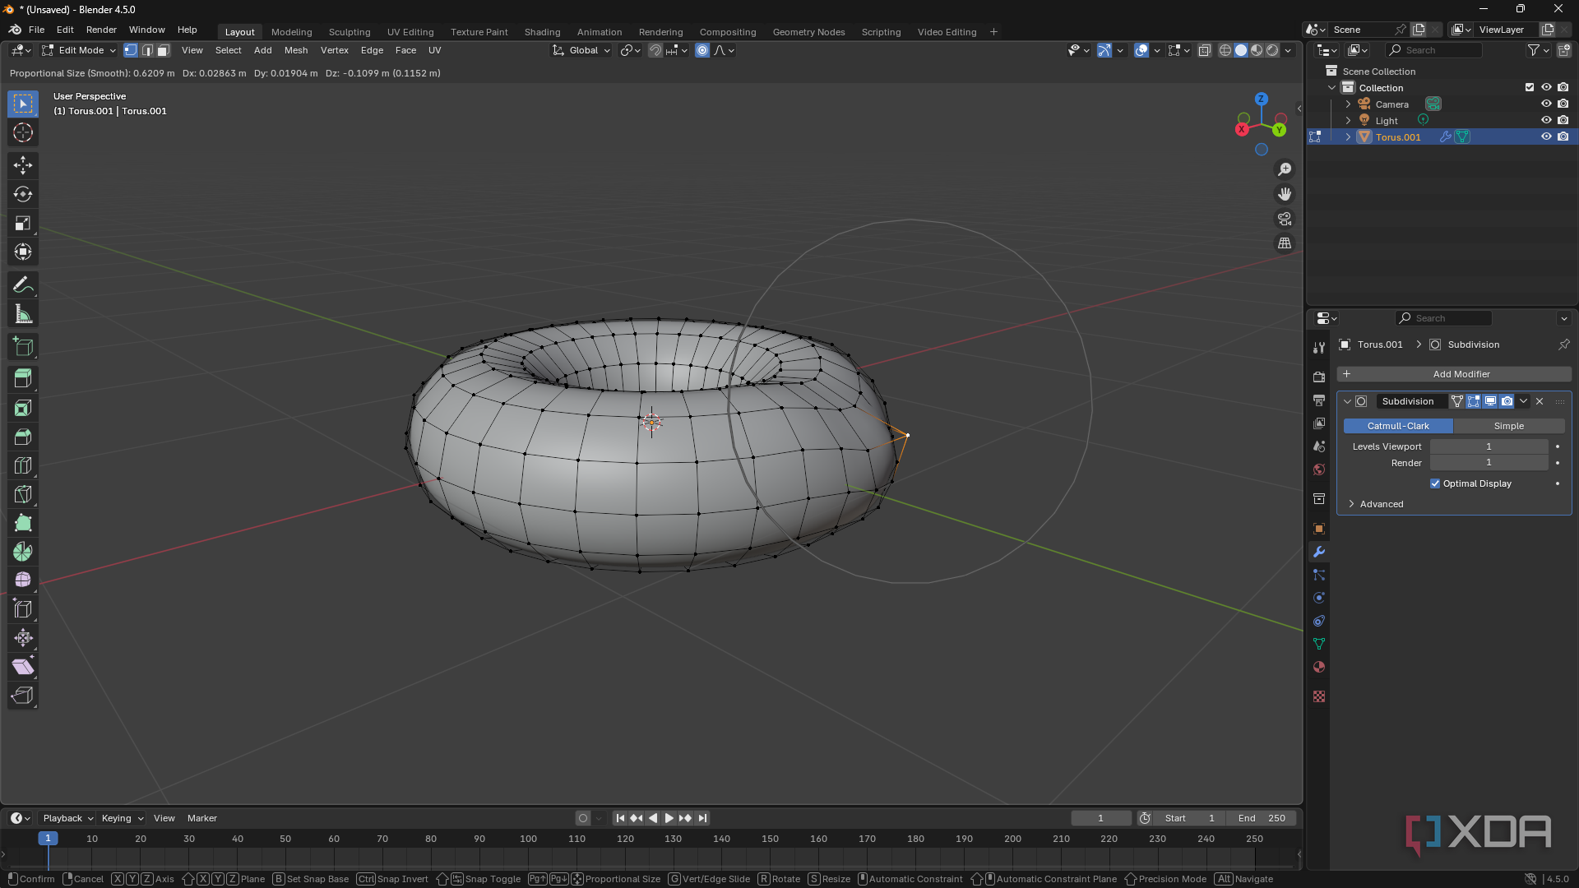Image resolution: width=1579 pixels, height=888 pixels.
Task: Switch to the Modeling workspace tab
Action: 292,32
